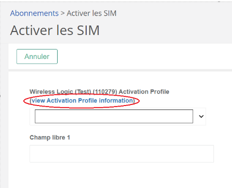Click the Wireless Logic Activation Profile label
The height and width of the screenshot is (188, 232).
99,92
